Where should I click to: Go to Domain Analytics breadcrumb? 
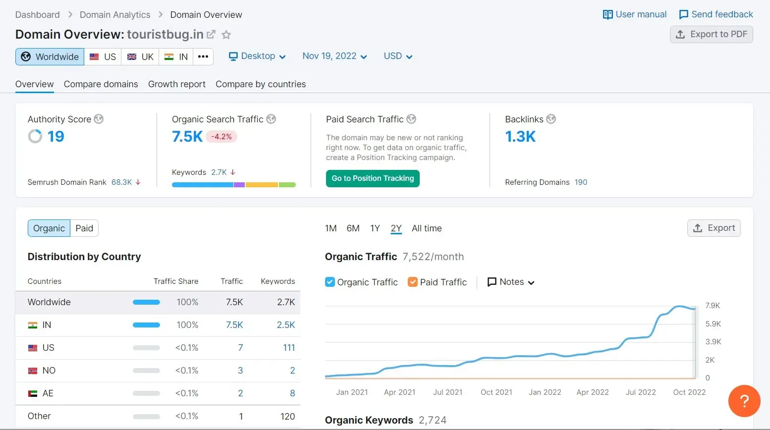click(115, 15)
